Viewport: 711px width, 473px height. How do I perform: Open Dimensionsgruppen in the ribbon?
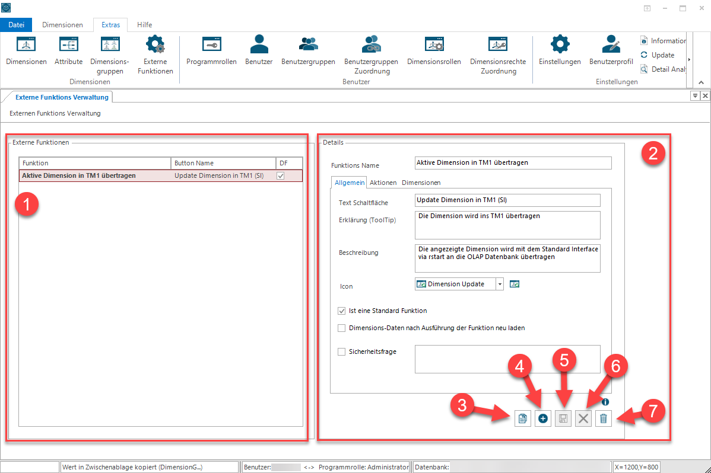point(110,55)
